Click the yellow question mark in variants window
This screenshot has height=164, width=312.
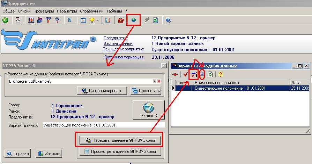tap(220, 74)
